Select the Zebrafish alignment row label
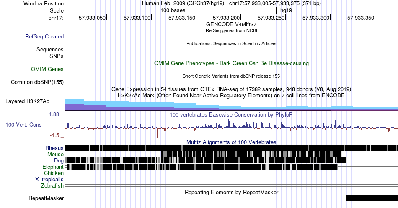This screenshot has height=208, width=398. click(x=52, y=186)
